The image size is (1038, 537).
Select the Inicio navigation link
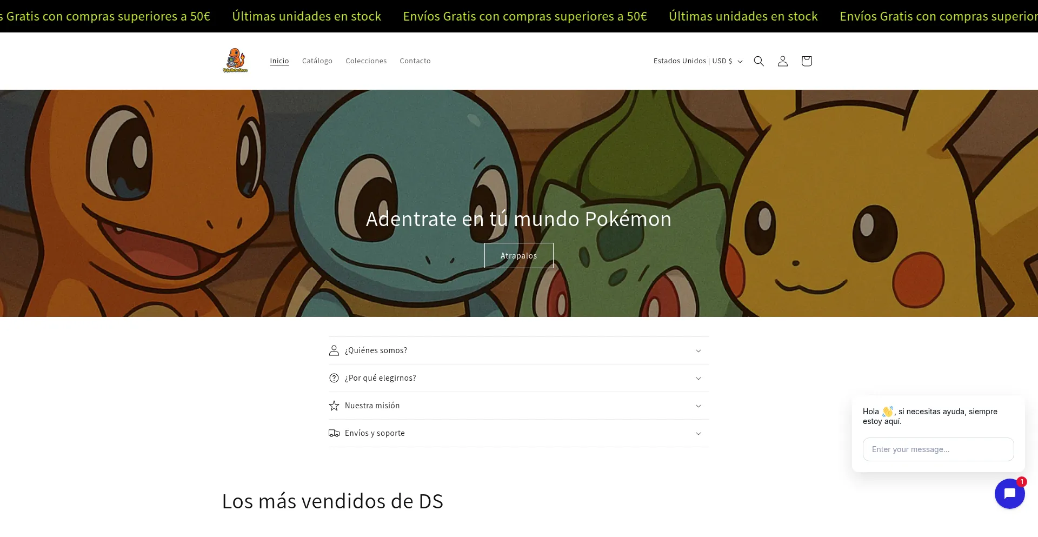(280, 61)
